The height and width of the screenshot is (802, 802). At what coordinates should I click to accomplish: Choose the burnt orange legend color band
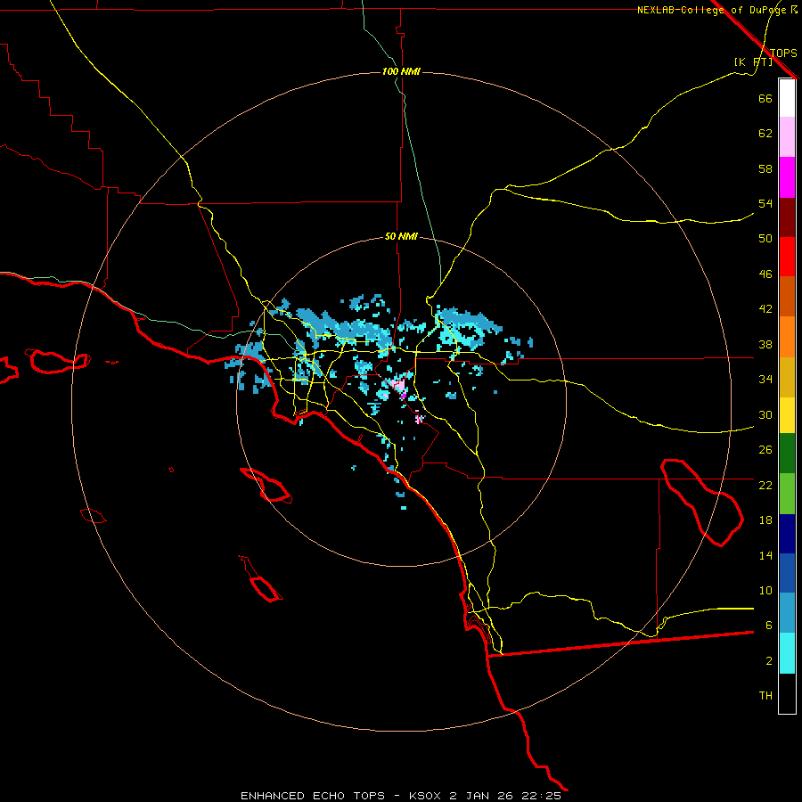(787, 297)
